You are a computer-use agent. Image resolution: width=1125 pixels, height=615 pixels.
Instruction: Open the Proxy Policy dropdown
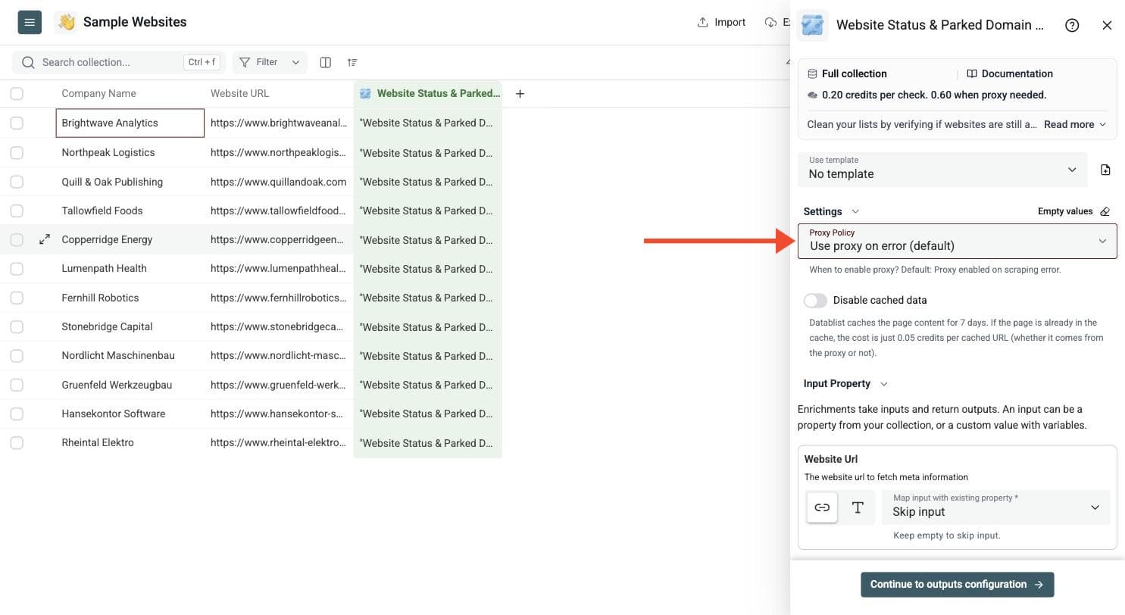(958, 241)
